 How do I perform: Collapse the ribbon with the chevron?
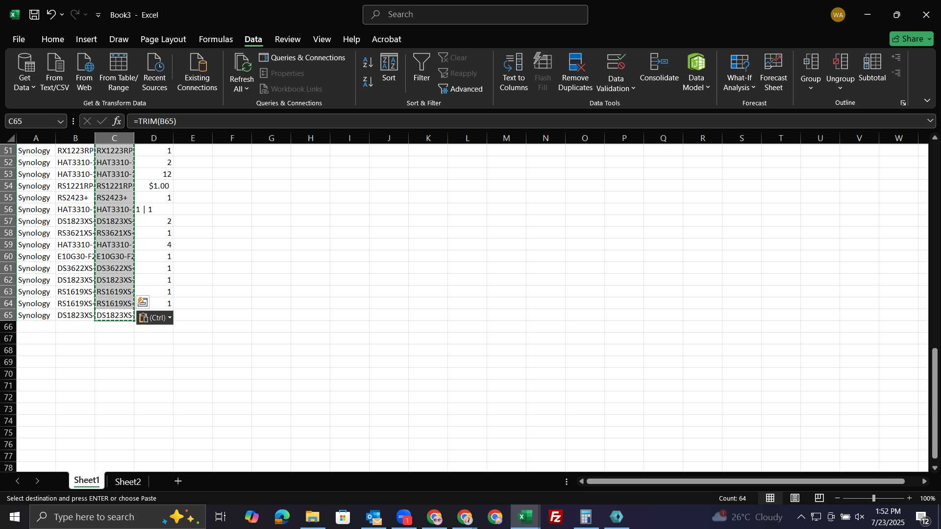[927, 100]
